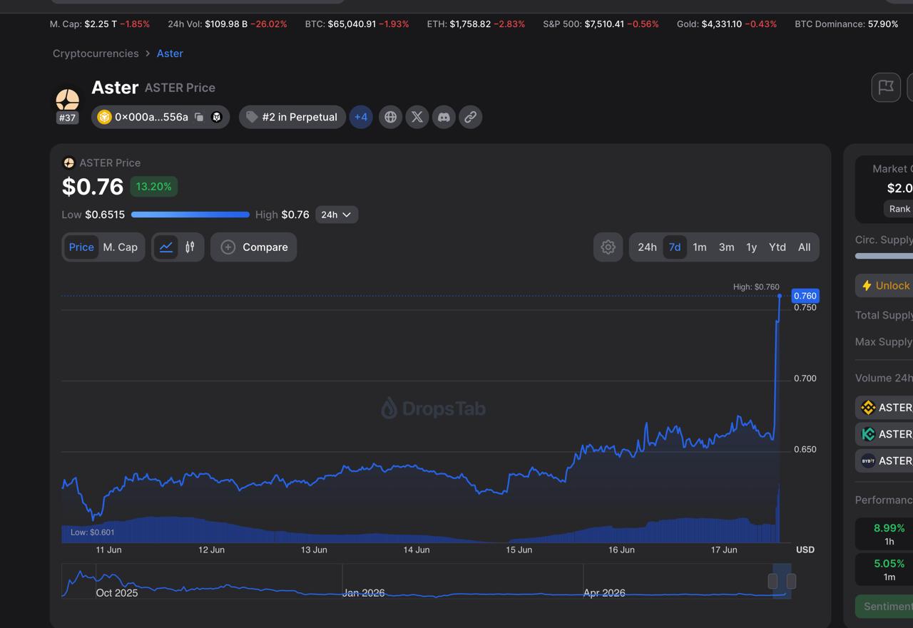Click the 15 Jun date on the chart axis
The width and height of the screenshot is (913, 628).
[x=519, y=550]
